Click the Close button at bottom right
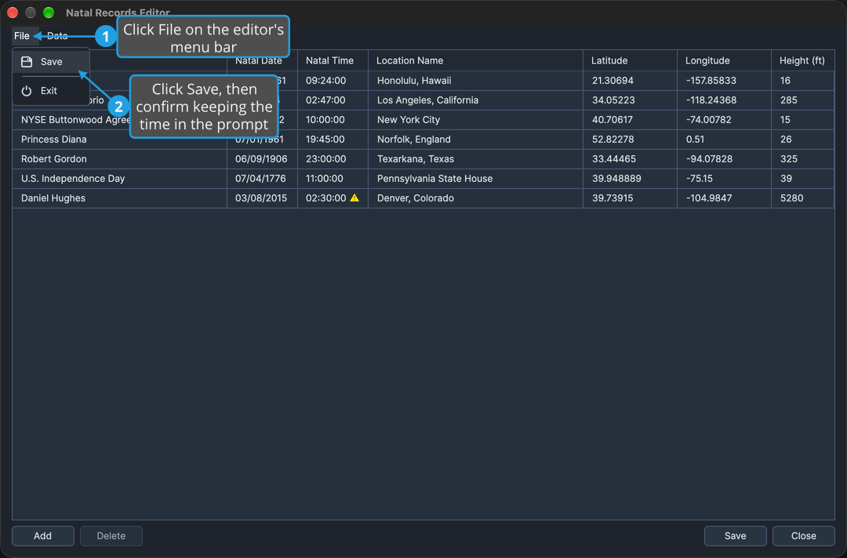Viewport: 847px width, 558px height. 803,536
